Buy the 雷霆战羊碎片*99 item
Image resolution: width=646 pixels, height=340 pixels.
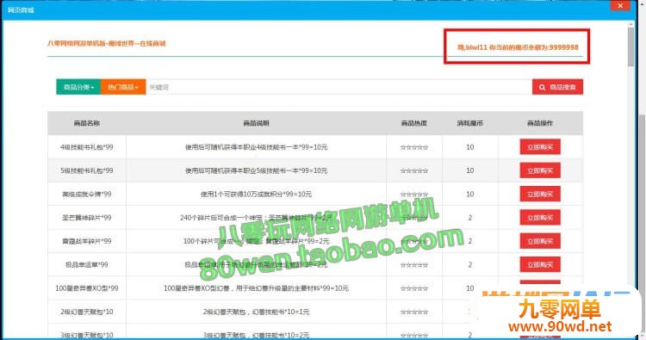click(540, 241)
